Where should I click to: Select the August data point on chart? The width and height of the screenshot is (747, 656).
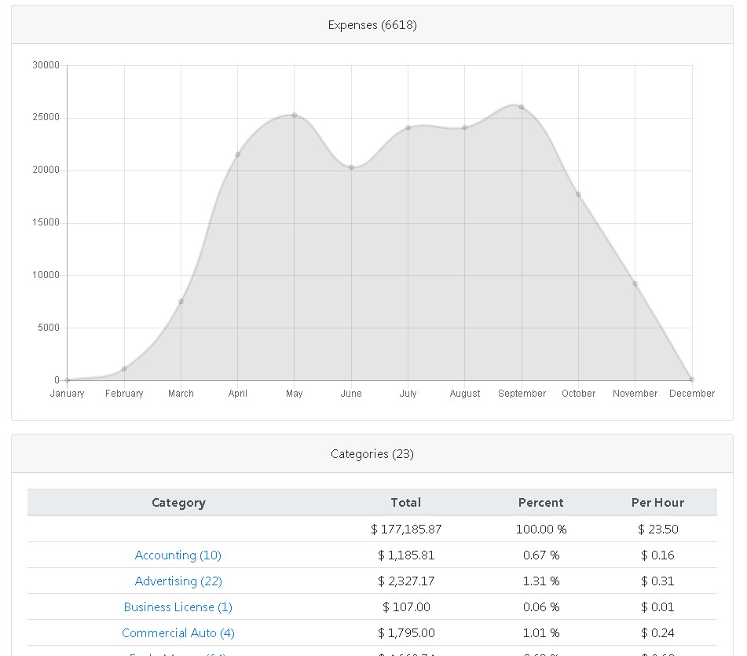pyautogui.click(x=465, y=128)
